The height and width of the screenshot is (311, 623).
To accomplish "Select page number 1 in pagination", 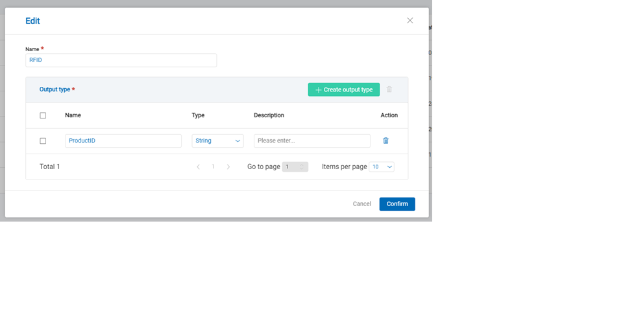I will [213, 167].
